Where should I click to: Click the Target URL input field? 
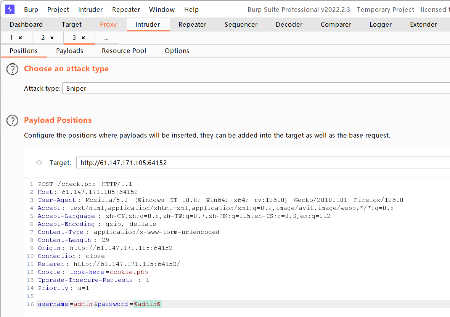tap(263, 163)
